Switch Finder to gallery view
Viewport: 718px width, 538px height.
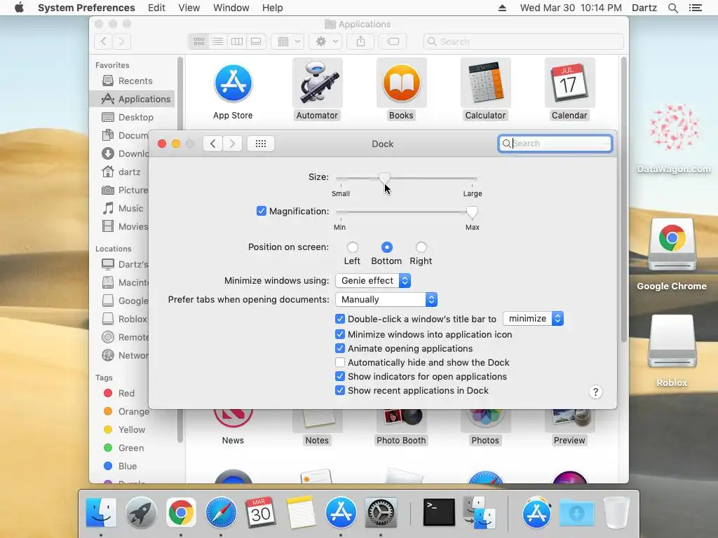pos(256,41)
